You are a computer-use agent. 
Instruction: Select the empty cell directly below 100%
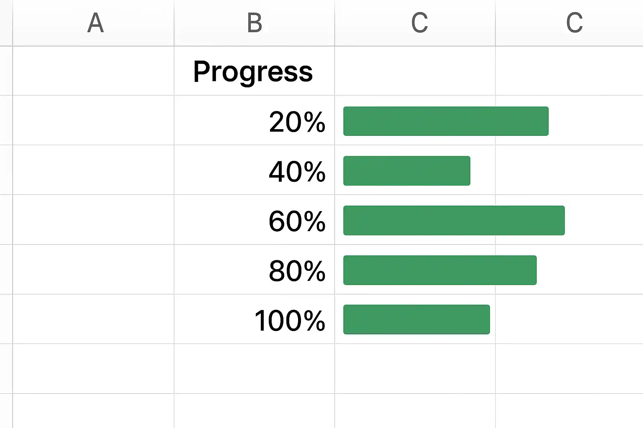(x=254, y=369)
